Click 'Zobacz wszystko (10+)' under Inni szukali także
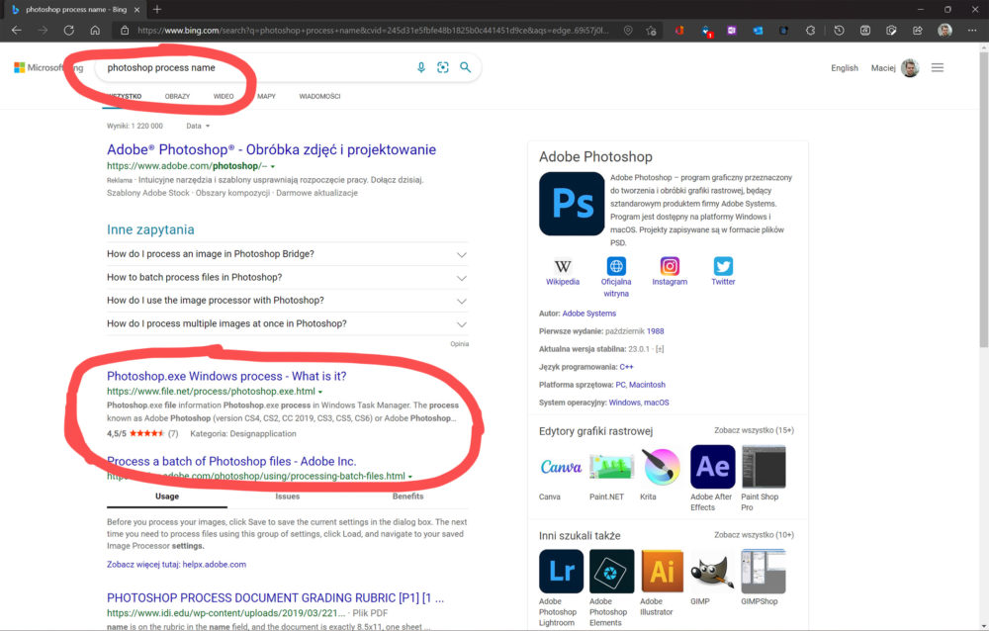 coord(754,535)
